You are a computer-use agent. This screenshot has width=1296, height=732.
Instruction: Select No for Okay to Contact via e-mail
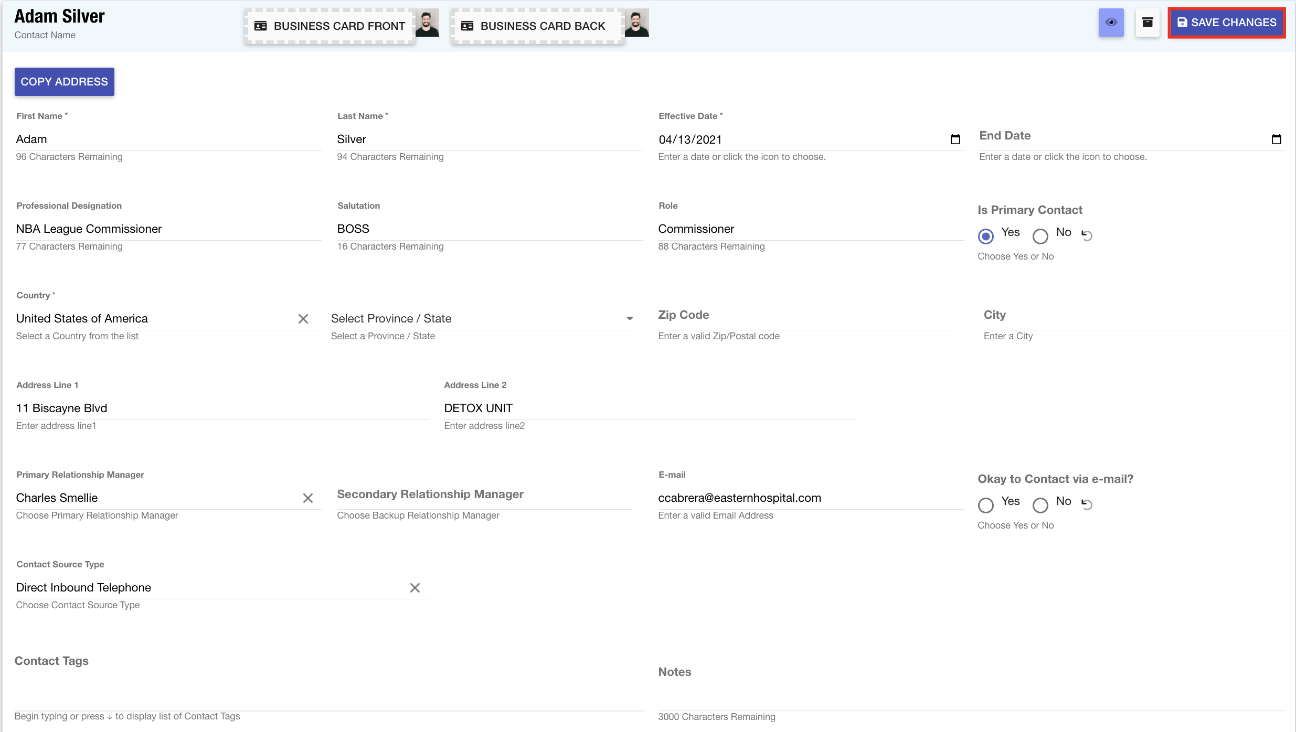[x=1040, y=505]
